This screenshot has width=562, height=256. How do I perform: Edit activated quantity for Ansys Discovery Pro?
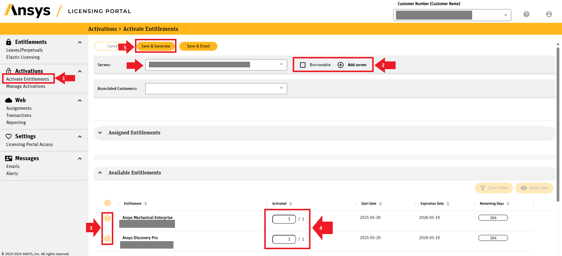(284, 239)
